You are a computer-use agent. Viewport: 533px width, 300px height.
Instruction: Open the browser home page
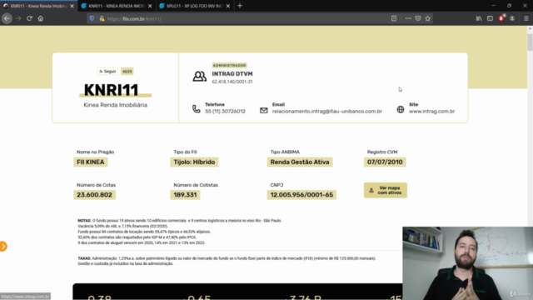coord(41,18)
